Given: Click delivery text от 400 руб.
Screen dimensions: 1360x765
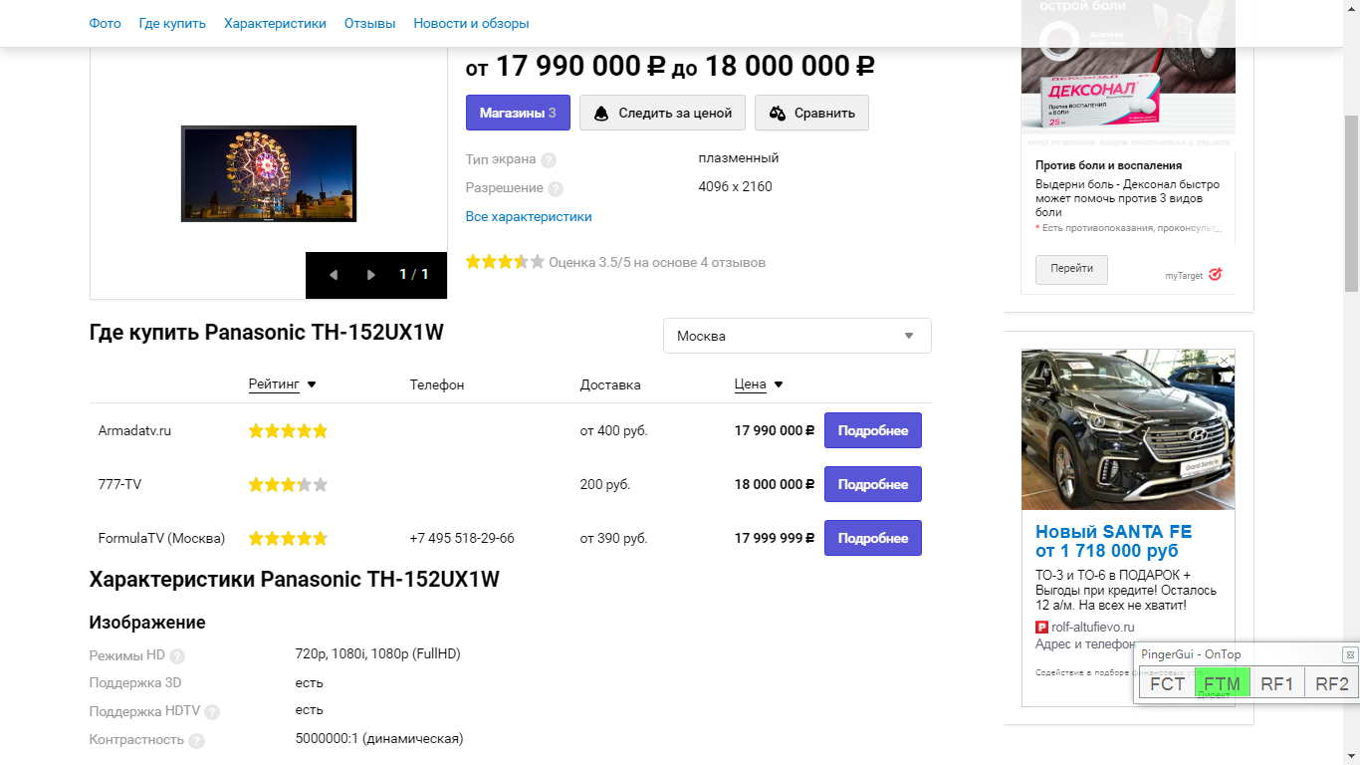Looking at the screenshot, I should tap(613, 430).
